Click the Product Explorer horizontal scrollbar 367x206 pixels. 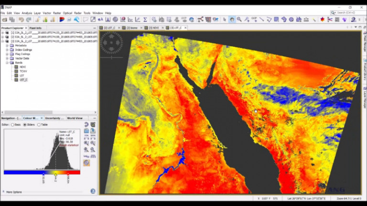click(x=49, y=113)
